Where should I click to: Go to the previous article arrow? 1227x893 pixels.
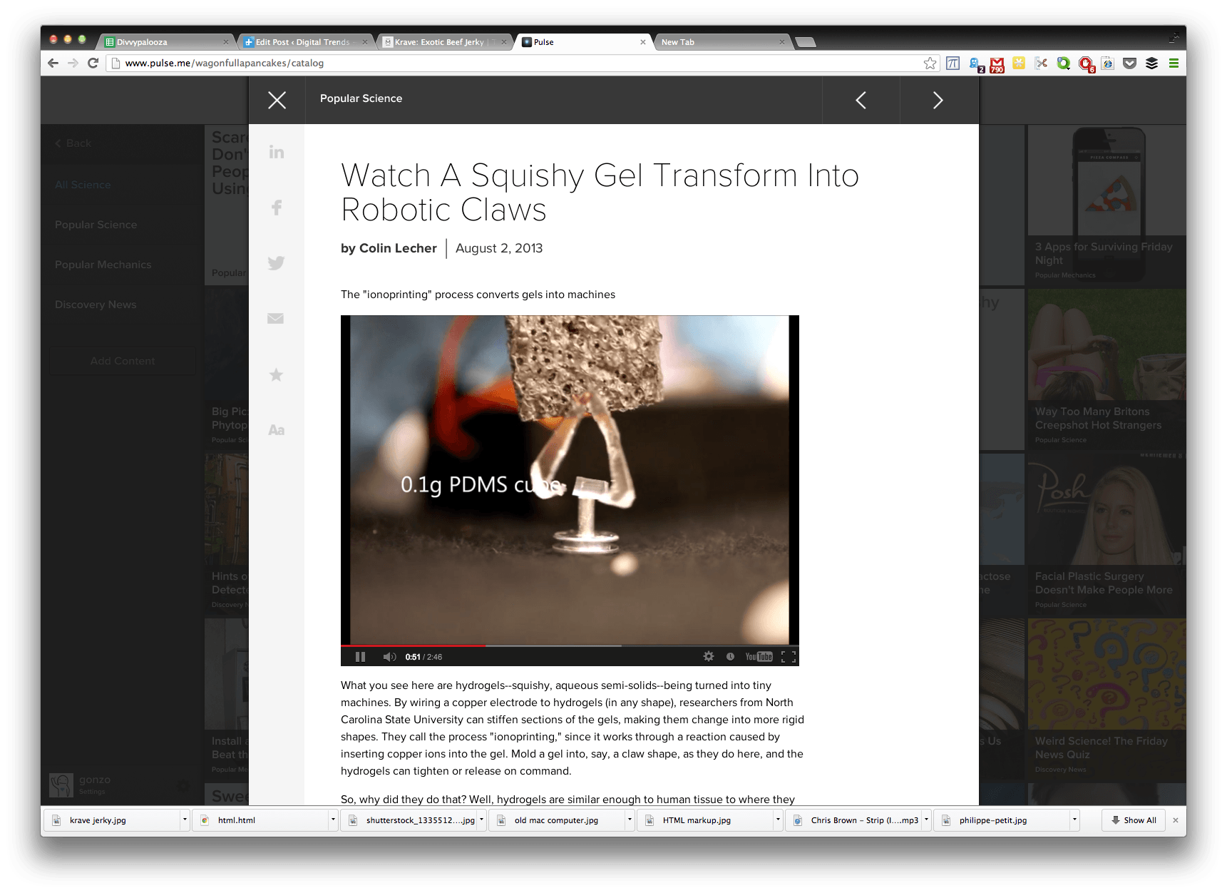click(x=861, y=100)
